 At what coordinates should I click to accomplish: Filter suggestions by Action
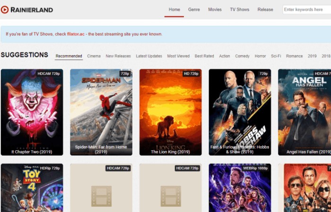225,56
